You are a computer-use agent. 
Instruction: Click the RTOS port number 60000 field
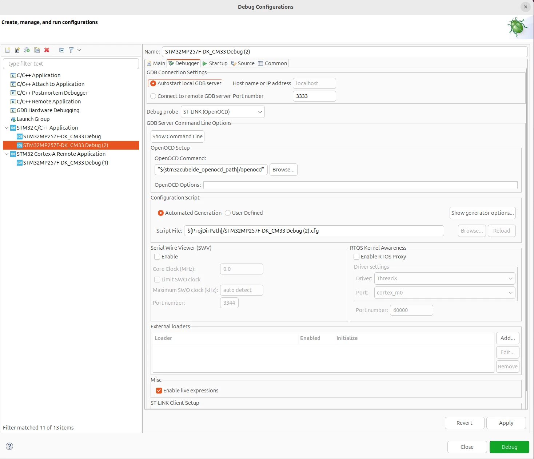pos(411,310)
